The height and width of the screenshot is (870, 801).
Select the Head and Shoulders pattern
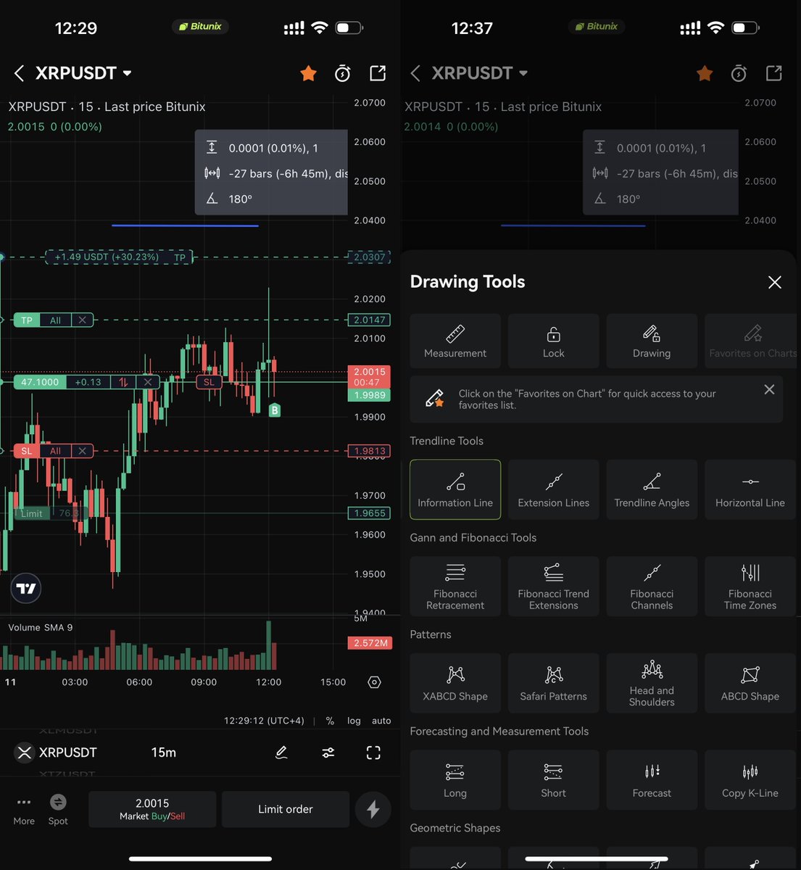pos(652,683)
